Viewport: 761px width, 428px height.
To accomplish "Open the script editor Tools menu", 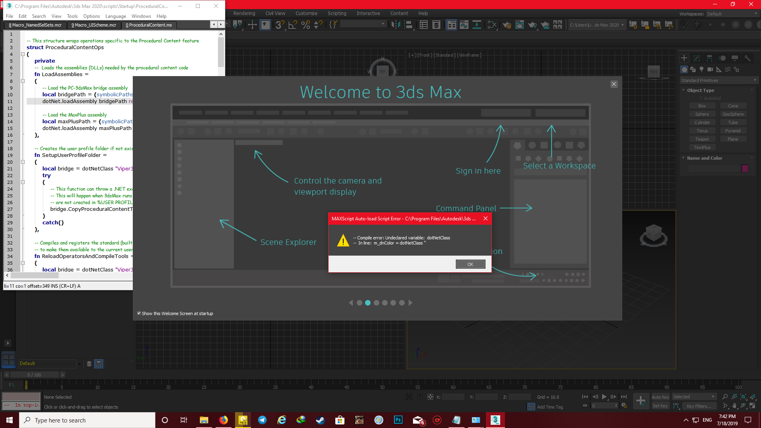I will coord(72,16).
